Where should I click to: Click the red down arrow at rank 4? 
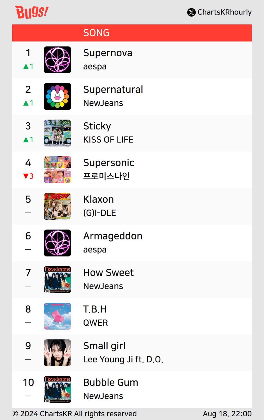coord(26,176)
